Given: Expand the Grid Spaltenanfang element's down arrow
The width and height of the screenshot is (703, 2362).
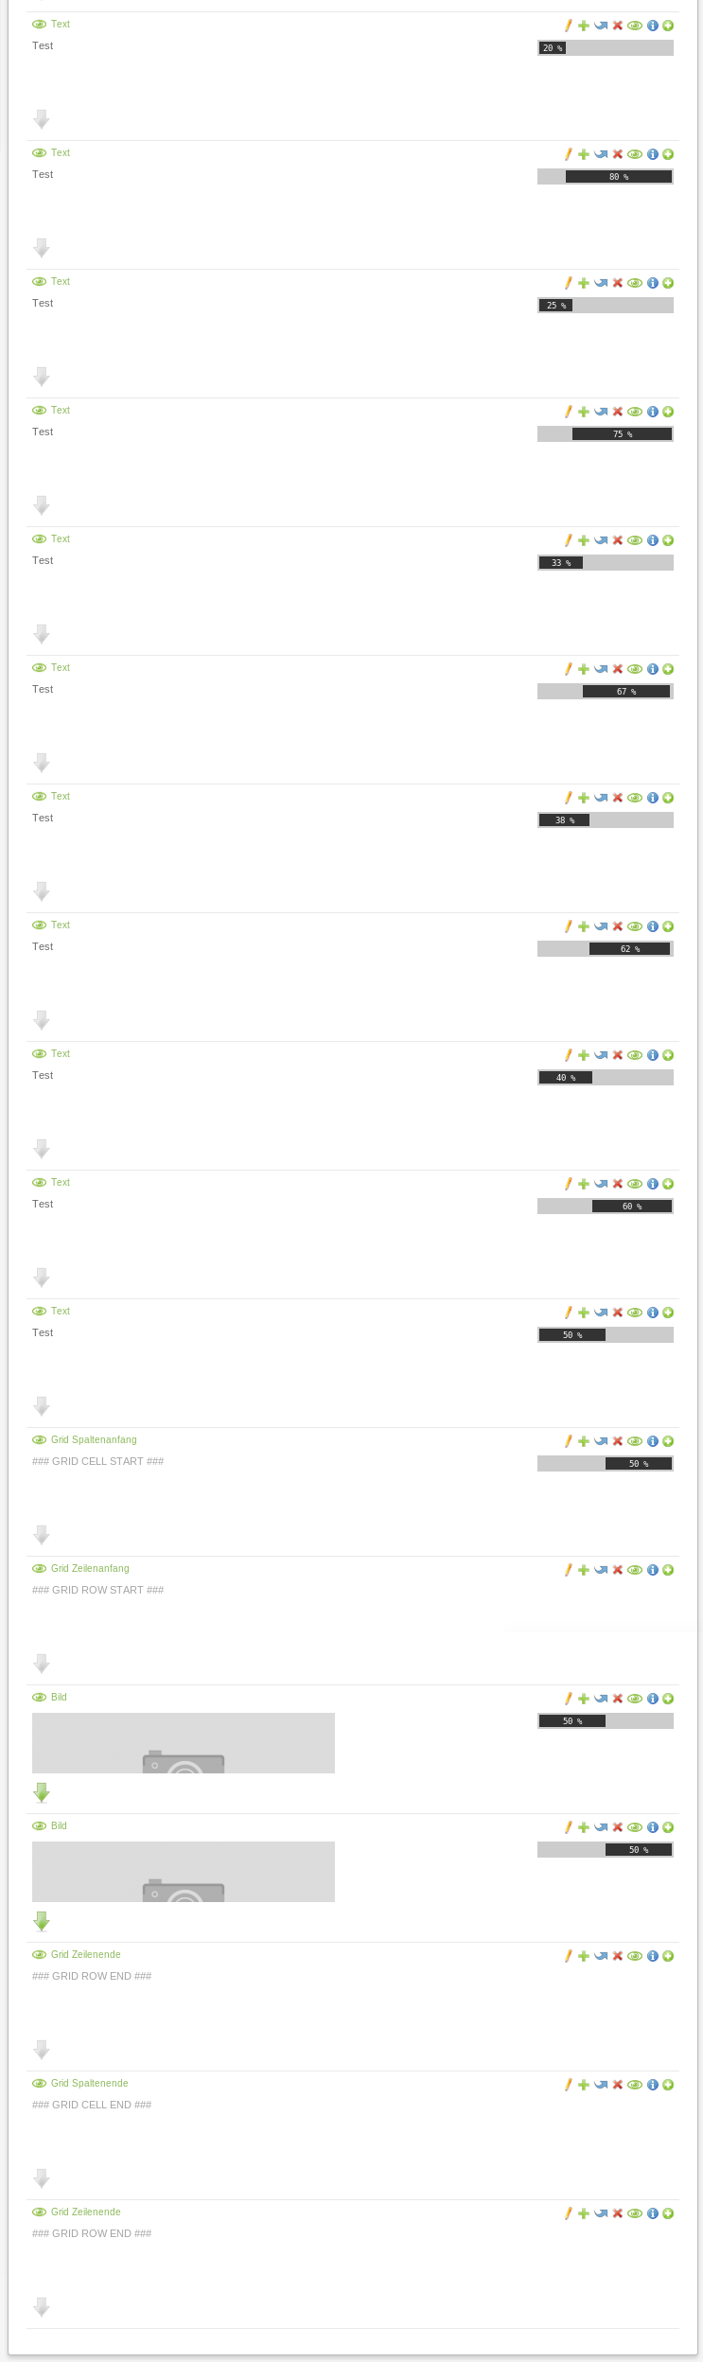Looking at the screenshot, I should 42,1534.
